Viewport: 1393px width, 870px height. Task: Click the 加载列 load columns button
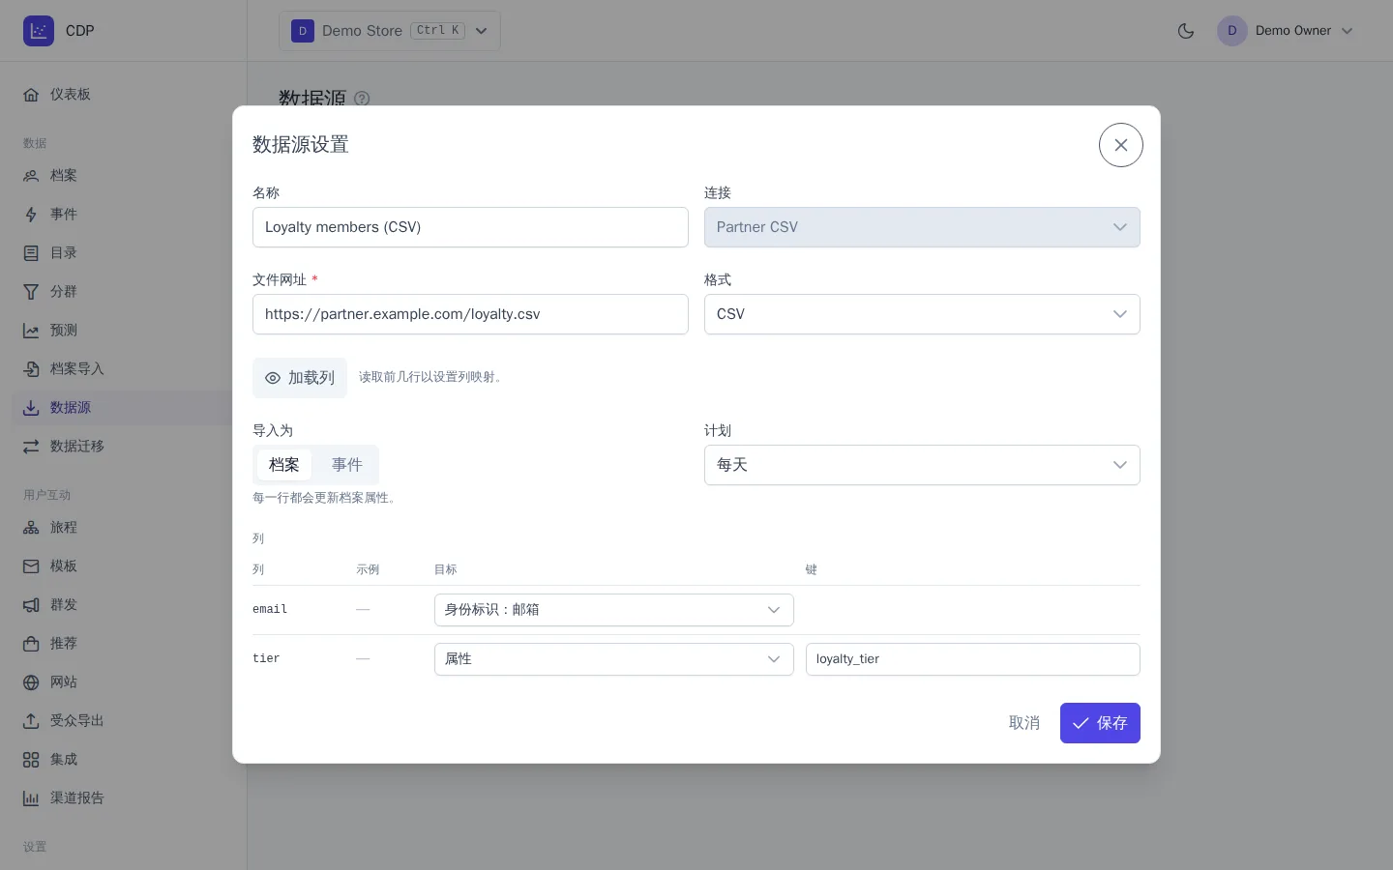tap(300, 378)
